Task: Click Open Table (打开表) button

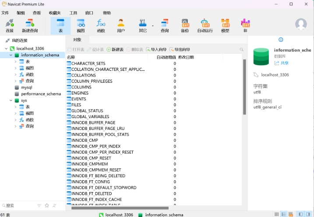Action: [x=76, y=49]
